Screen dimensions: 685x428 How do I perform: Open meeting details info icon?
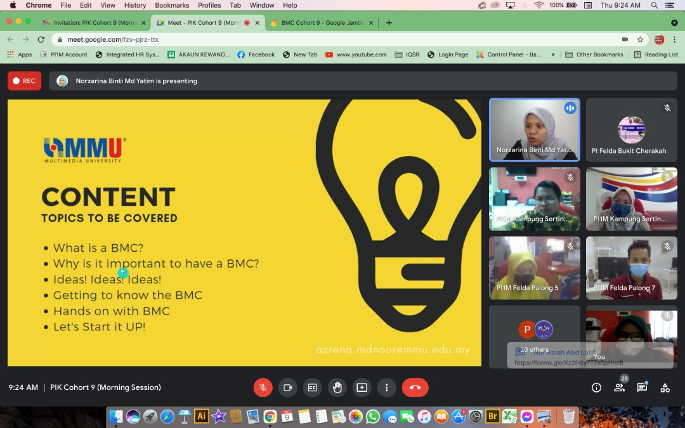(x=596, y=387)
